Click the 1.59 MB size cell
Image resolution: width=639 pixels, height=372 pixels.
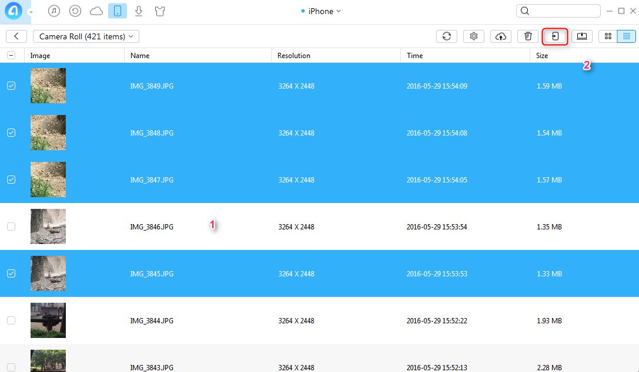coord(549,86)
